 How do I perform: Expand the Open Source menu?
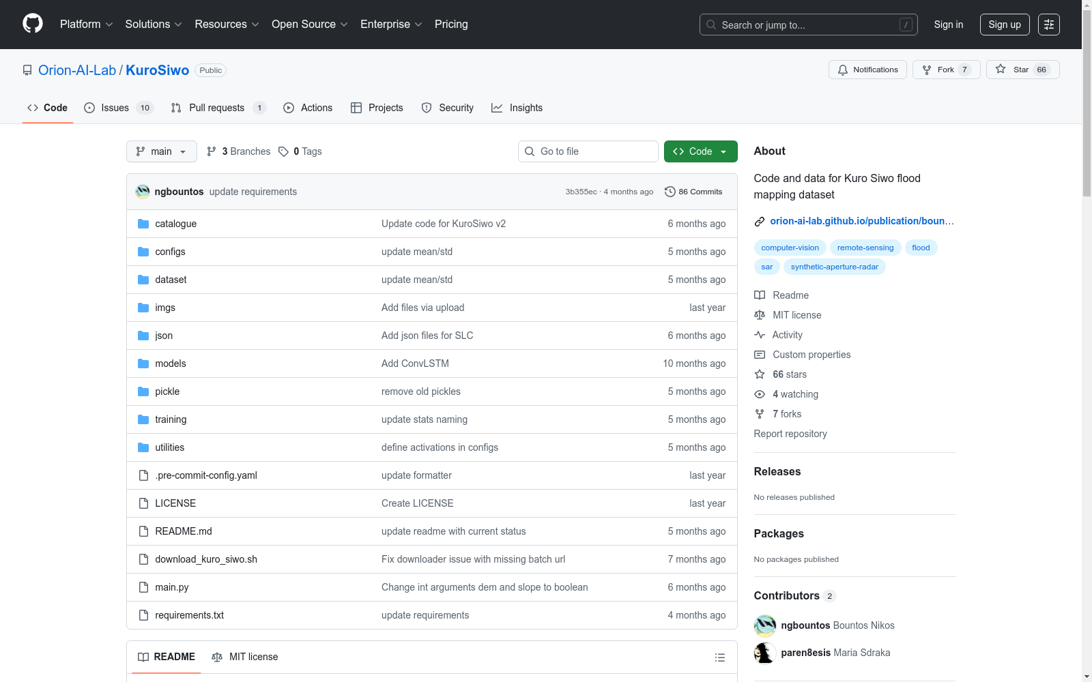[x=310, y=25]
